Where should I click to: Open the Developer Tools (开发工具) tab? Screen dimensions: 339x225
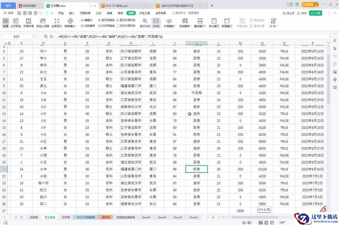tap(145, 13)
